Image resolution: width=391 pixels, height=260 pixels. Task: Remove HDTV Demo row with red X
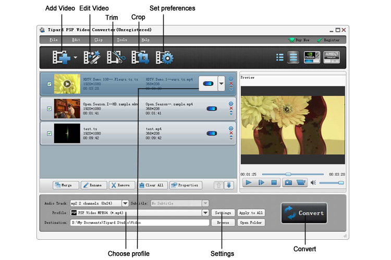tap(231, 84)
